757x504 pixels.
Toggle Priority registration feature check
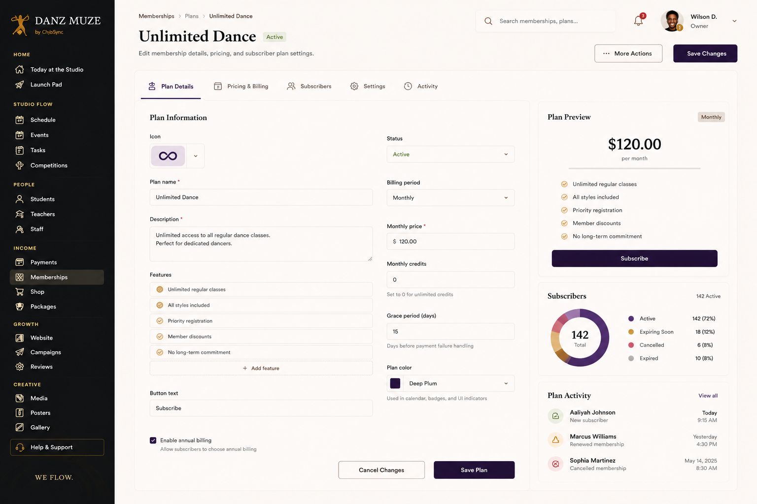[160, 321]
